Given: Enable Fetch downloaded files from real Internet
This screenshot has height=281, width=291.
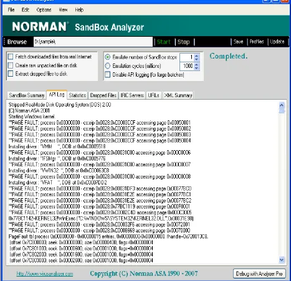Looking at the screenshot, I should point(11,57).
